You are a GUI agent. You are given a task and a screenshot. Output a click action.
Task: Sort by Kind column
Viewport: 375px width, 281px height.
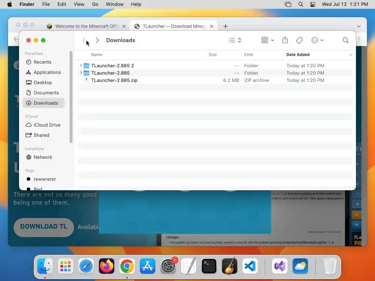(249, 55)
